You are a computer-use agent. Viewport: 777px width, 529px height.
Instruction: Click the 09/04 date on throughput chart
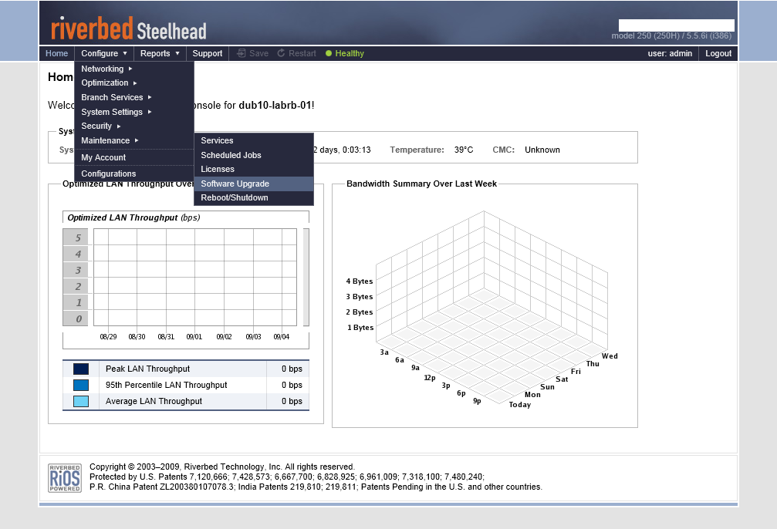[x=282, y=337]
